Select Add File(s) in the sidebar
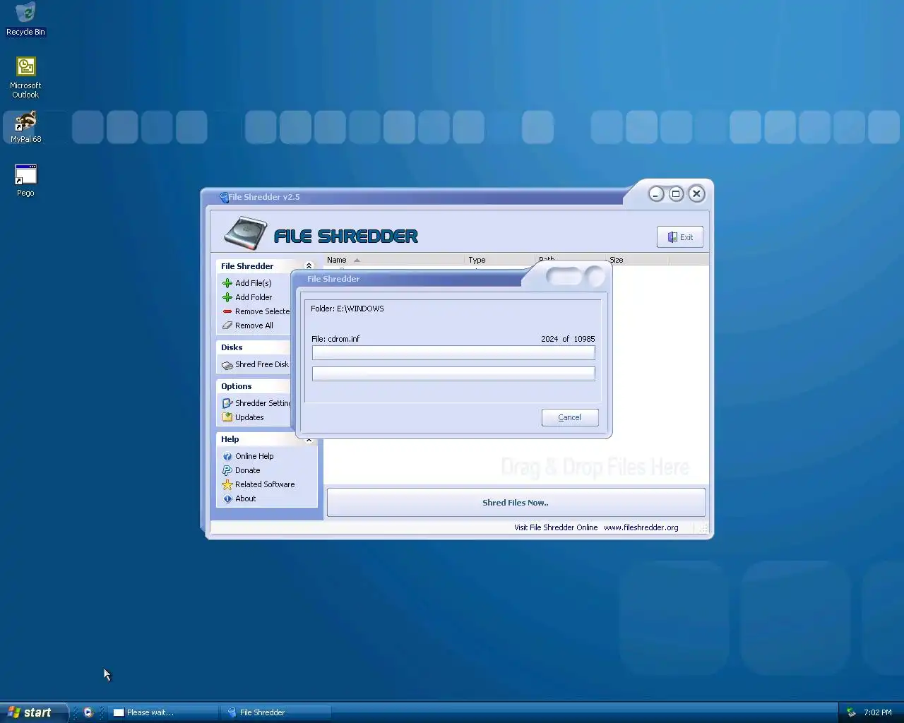Image resolution: width=904 pixels, height=723 pixels. 253,283
